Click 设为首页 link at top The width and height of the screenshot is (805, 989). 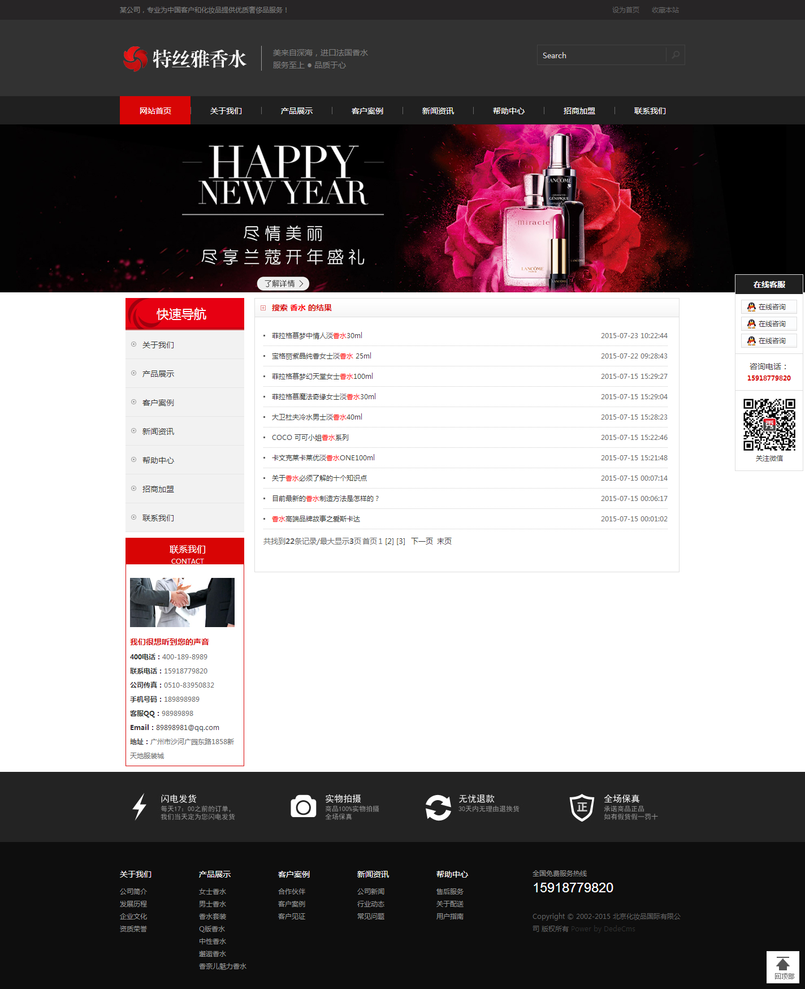(626, 10)
